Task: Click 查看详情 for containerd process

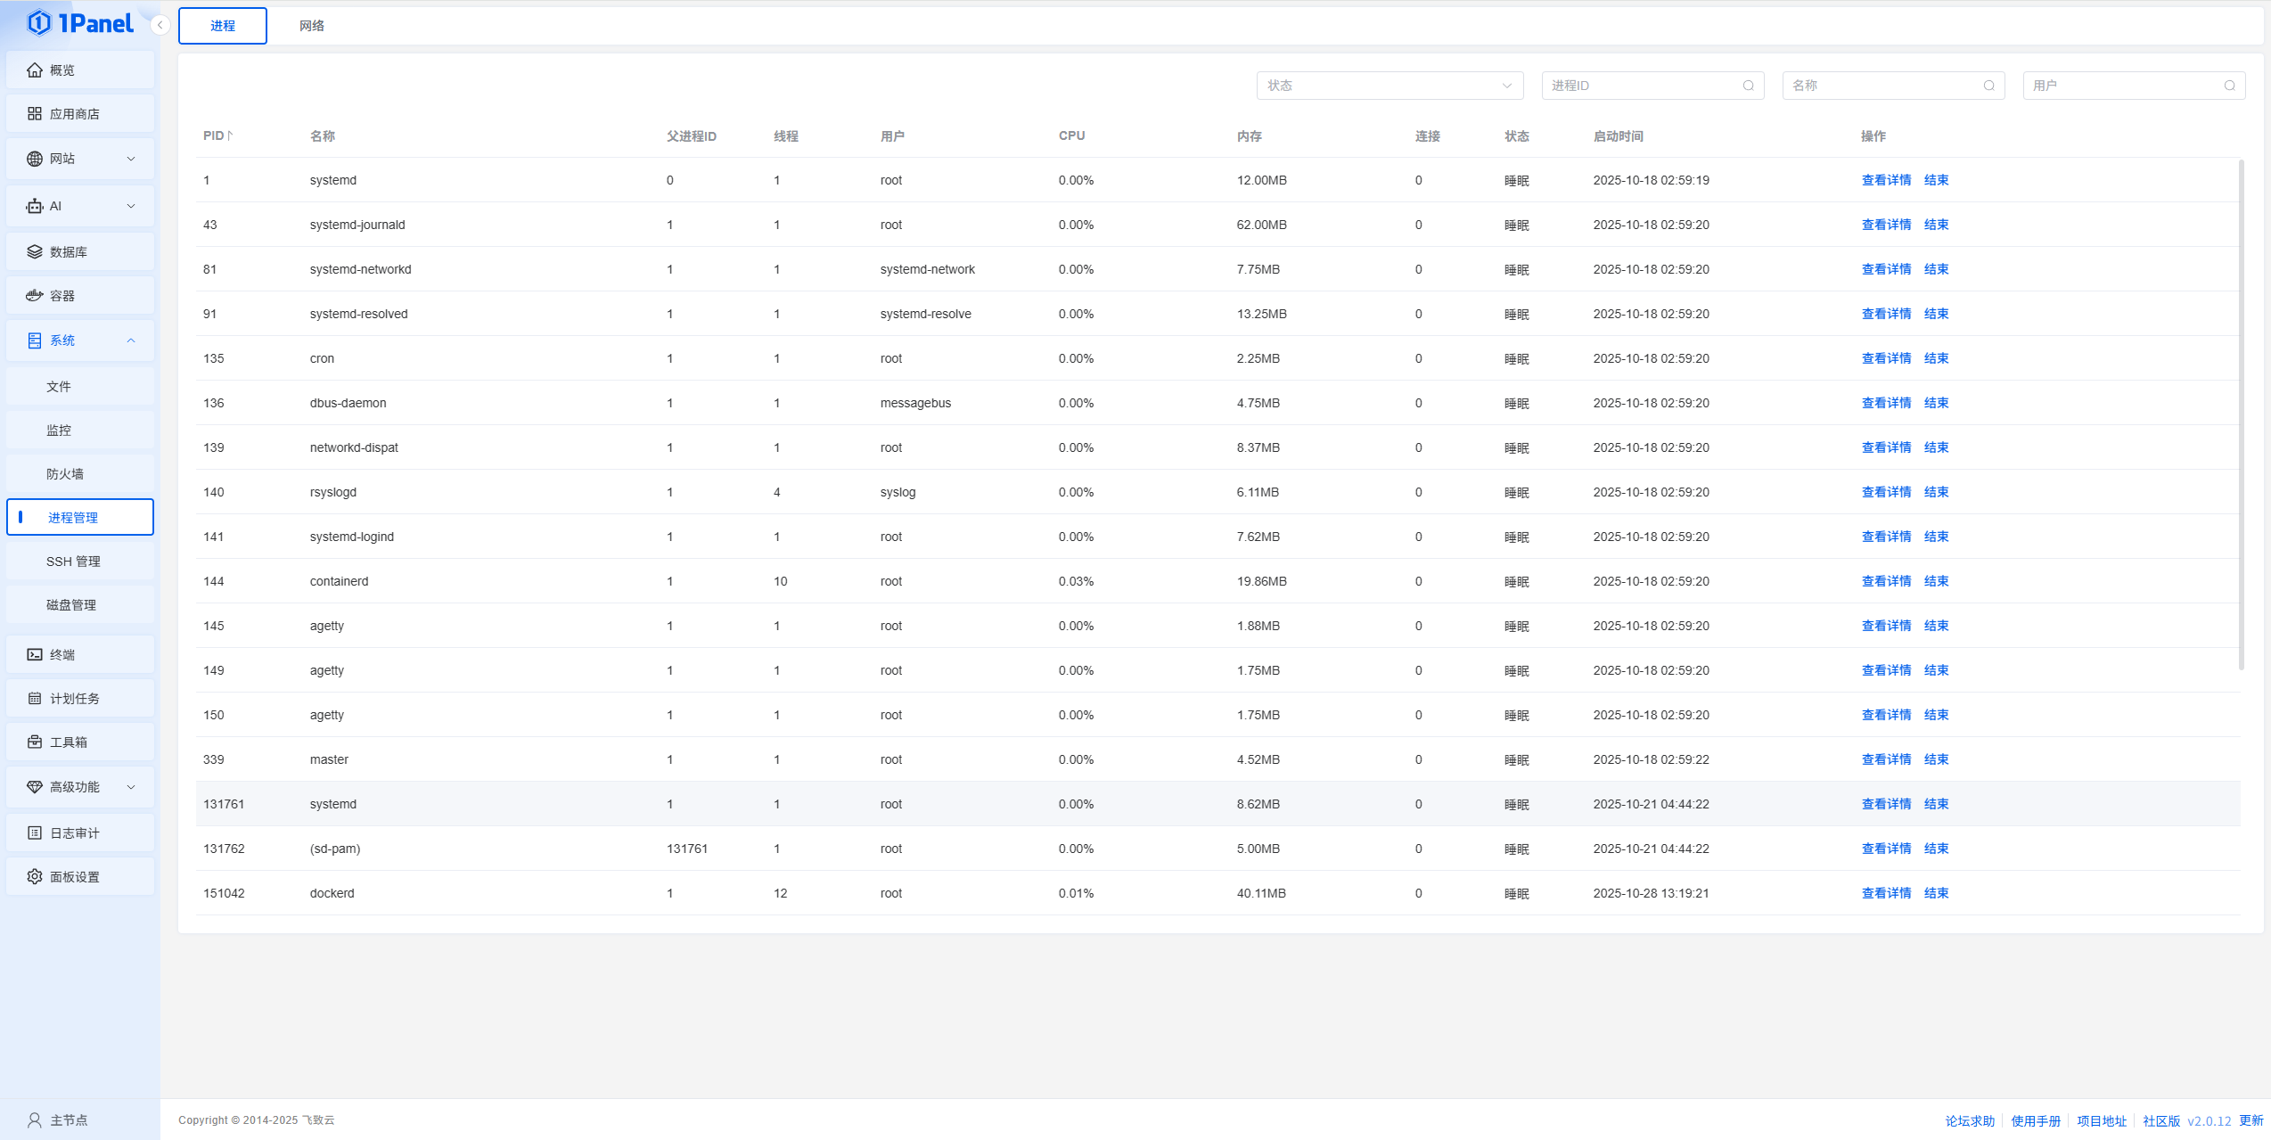Action: (x=1886, y=581)
